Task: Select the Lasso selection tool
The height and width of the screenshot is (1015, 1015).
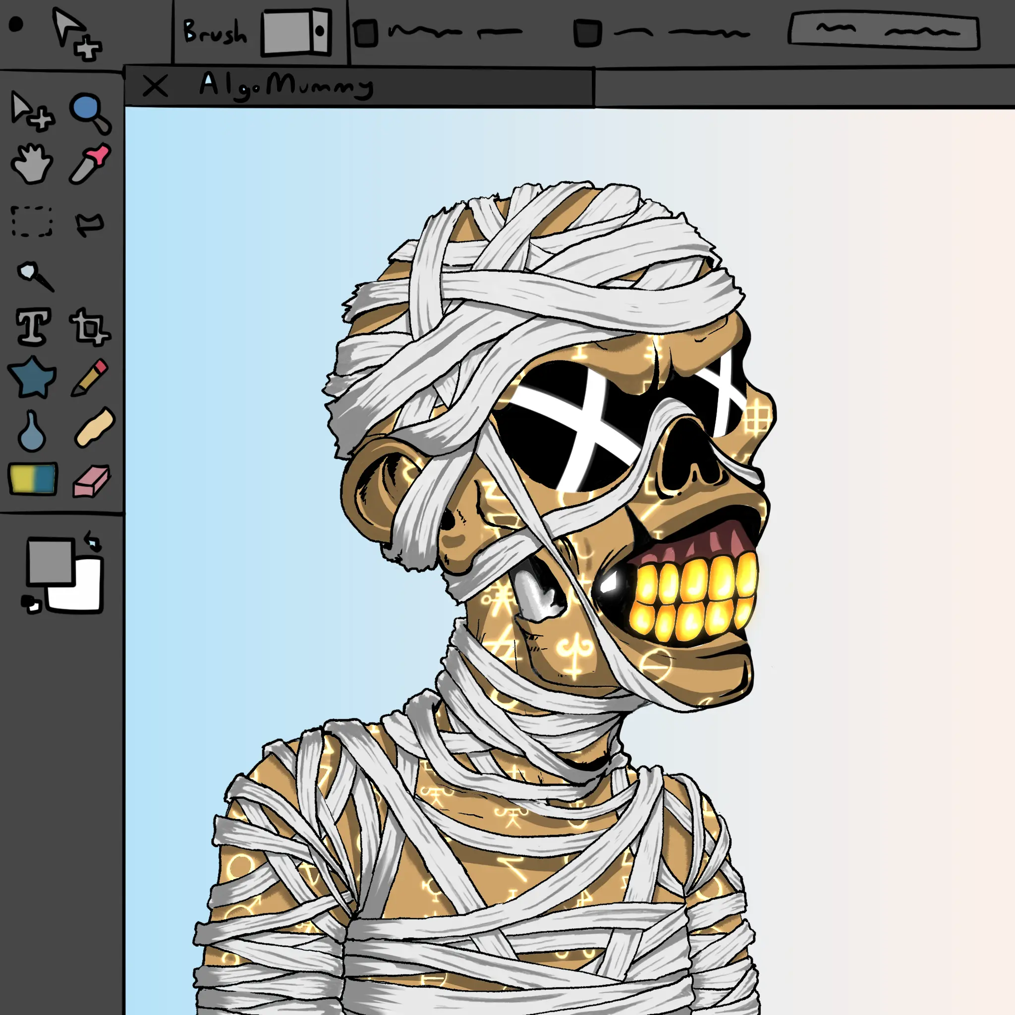Action: pyautogui.click(x=89, y=224)
